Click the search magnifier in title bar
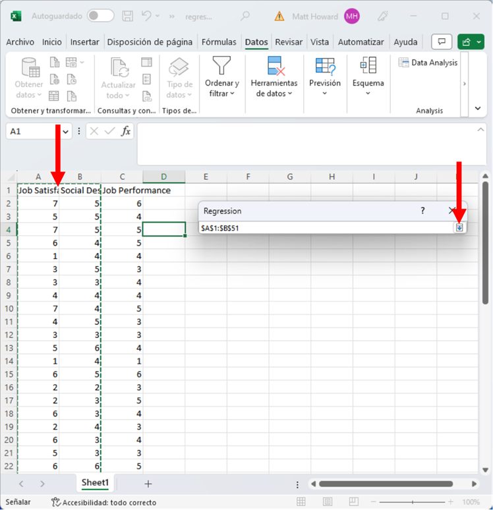The width and height of the screenshot is (493, 510). click(245, 16)
